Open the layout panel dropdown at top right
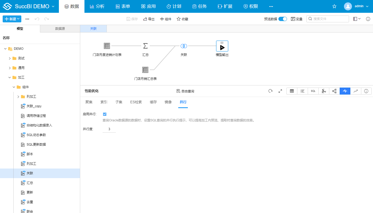Screen dimensions: 373x213 (x=357, y=19)
